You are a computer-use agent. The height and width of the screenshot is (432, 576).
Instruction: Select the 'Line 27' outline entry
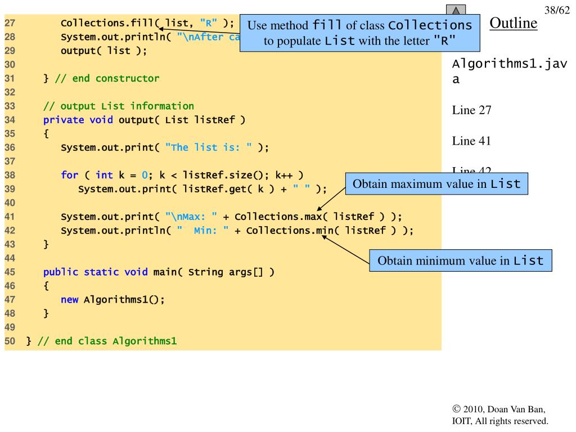[x=471, y=110]
